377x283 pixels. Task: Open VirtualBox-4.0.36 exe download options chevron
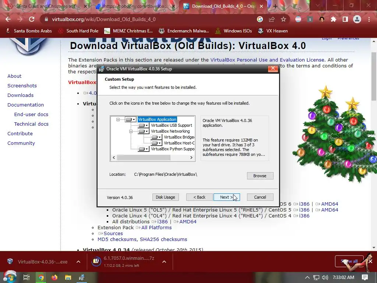[78, 262]
